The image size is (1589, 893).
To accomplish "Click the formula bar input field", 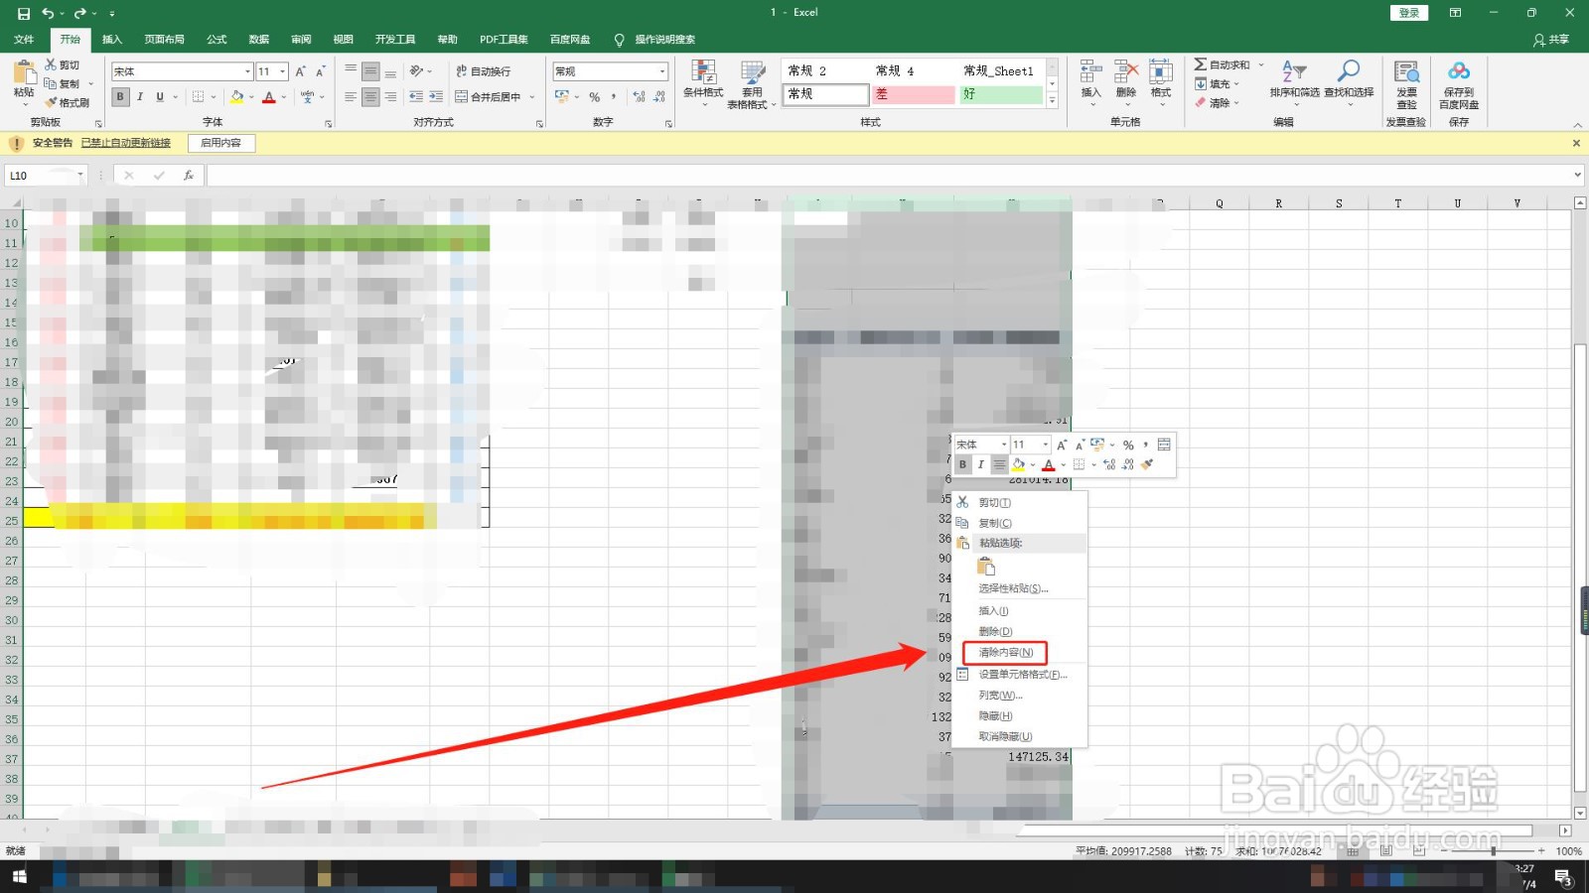I will pyautogui.click(x=888, y=176).
